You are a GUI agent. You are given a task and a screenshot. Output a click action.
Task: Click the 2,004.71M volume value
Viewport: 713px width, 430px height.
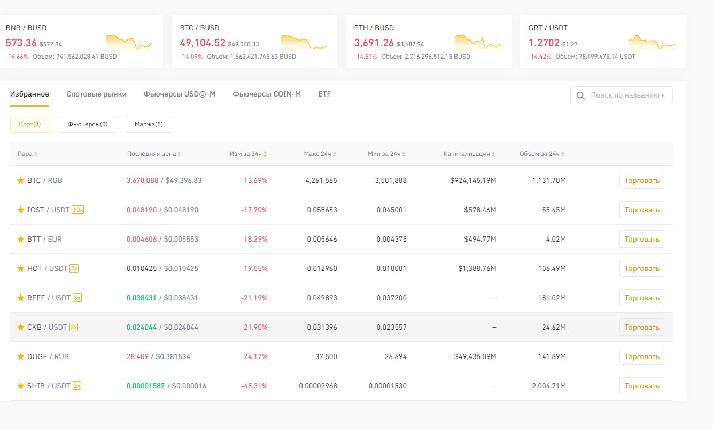tap(549, 386)
